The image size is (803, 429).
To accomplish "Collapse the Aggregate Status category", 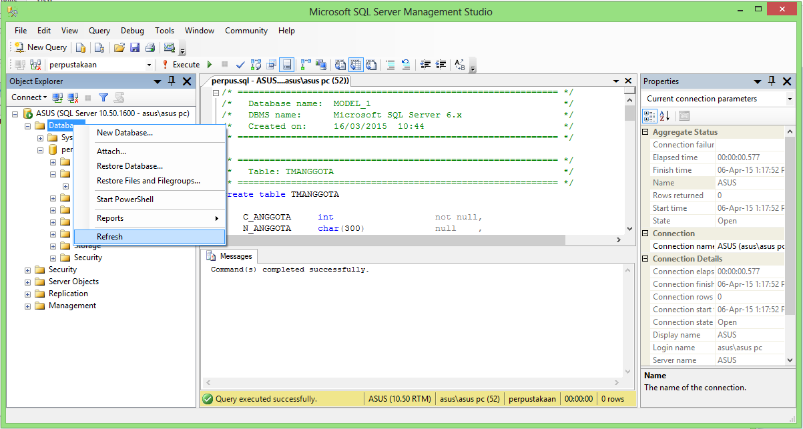I will pos(645,132).
